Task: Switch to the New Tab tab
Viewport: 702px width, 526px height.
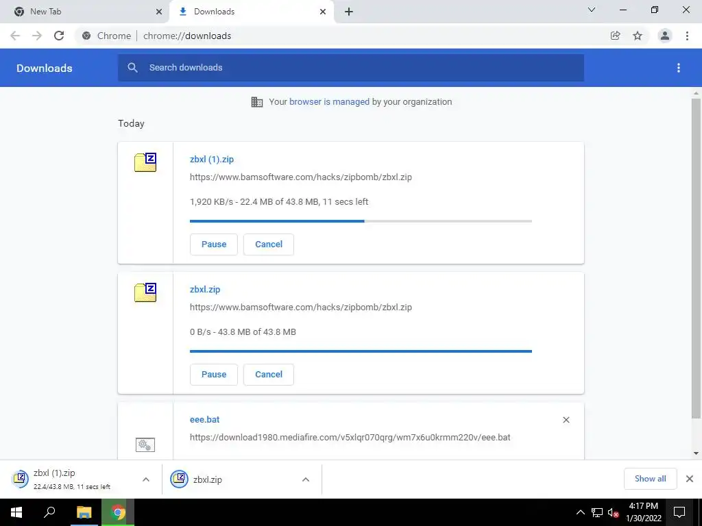Action: pyautogui.click(x=84, y=12)
